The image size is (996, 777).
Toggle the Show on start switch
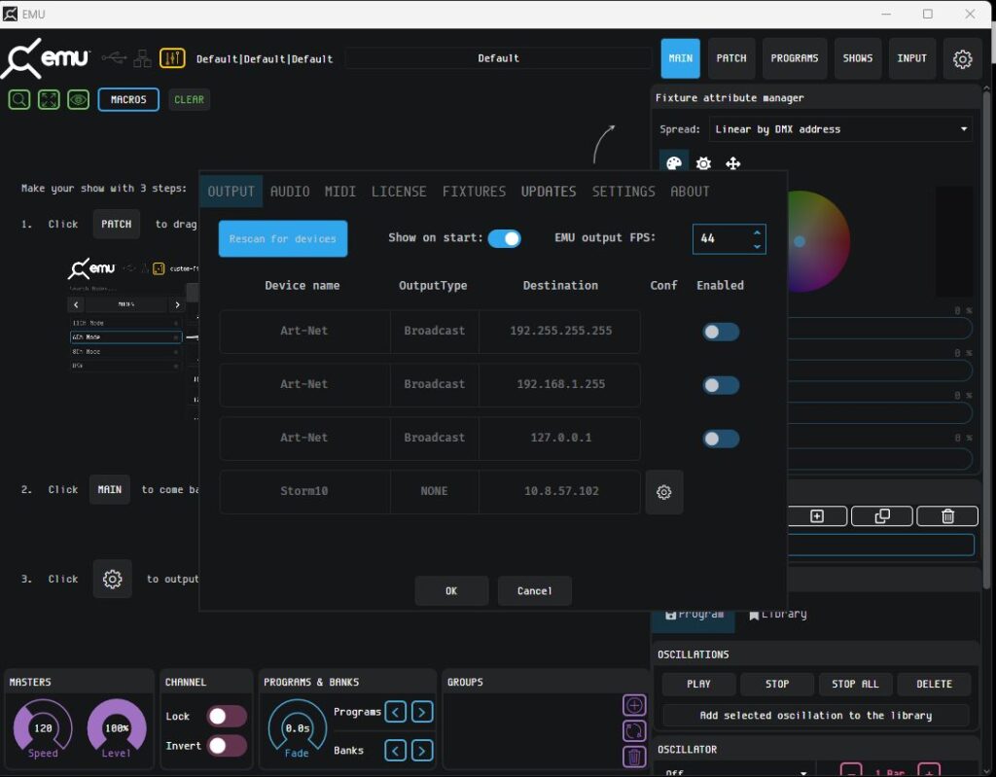point(505,238)
